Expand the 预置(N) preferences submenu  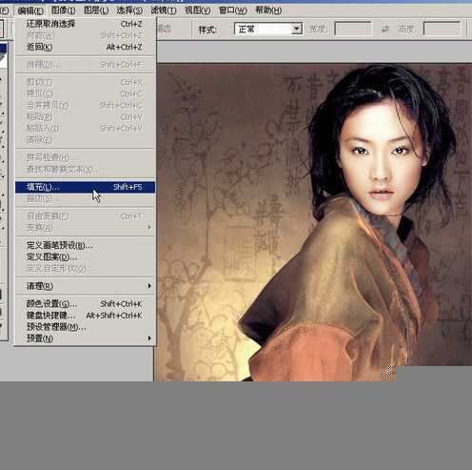(85, 338)
